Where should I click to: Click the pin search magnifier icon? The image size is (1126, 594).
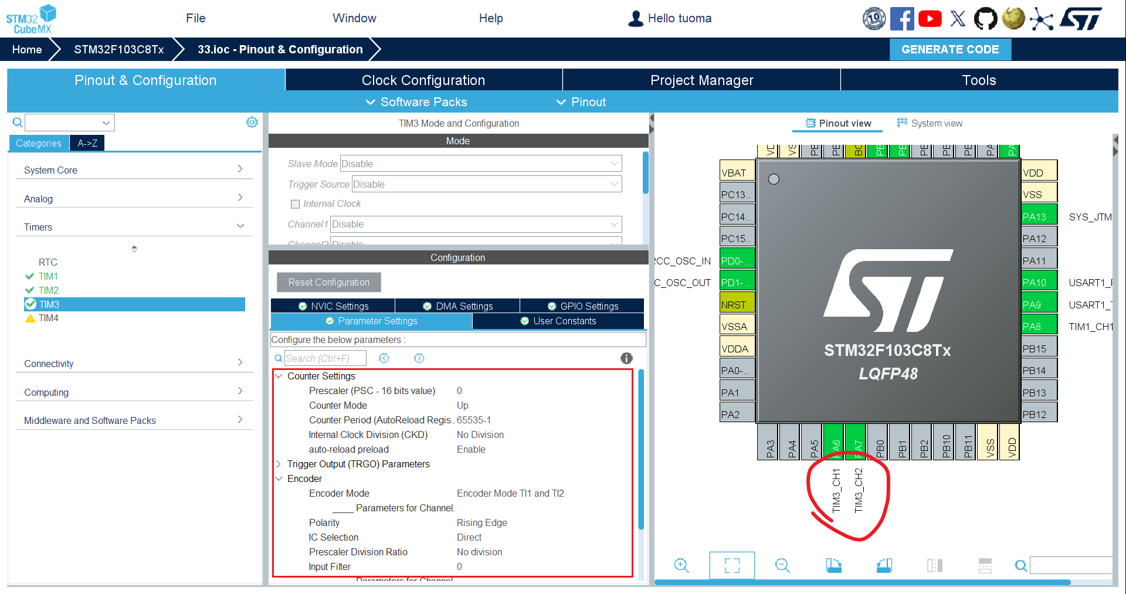(1021, 565)
